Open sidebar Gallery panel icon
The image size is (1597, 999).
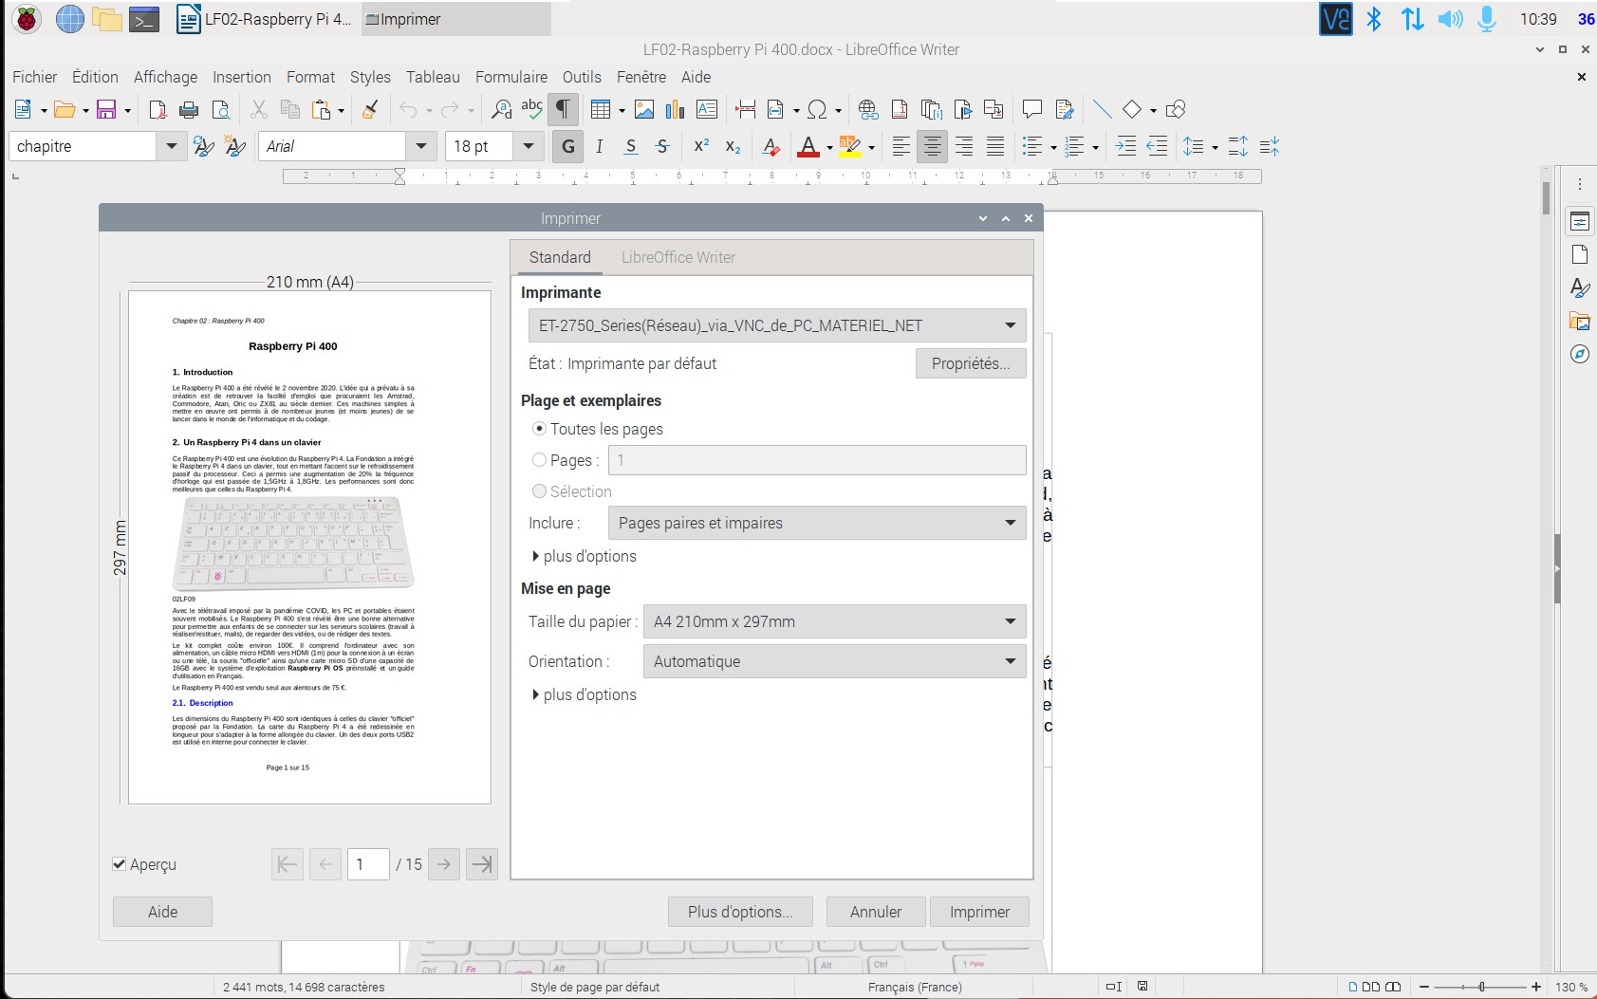pos(1579,321)
